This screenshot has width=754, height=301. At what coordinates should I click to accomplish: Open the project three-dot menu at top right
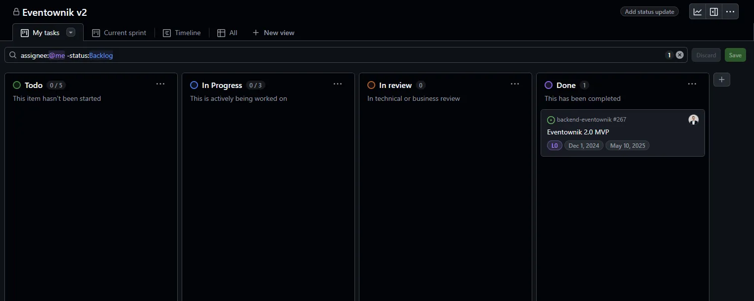730,12
